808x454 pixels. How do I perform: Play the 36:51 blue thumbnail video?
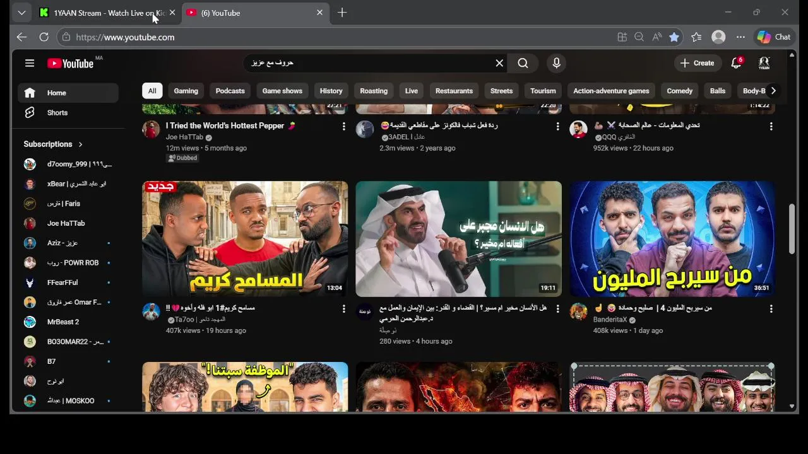(x=672, y=239)
